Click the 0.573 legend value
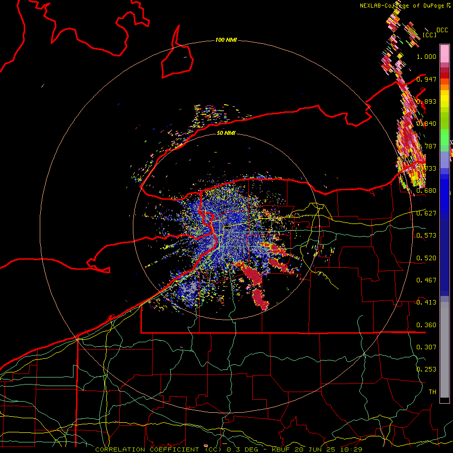Image resolution: width=453 pixels, height=453 pixels. pyautogui.click(x=426, y=235)
